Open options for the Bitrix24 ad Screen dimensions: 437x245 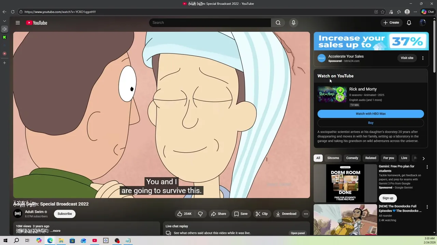click(x=423, y=58)
